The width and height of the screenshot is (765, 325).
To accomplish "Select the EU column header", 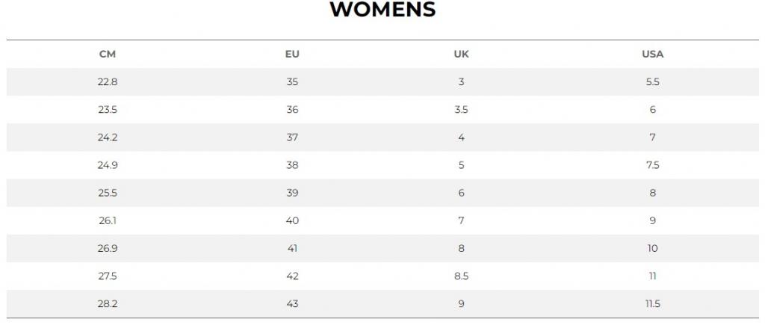I will click(x=292, y=54).
